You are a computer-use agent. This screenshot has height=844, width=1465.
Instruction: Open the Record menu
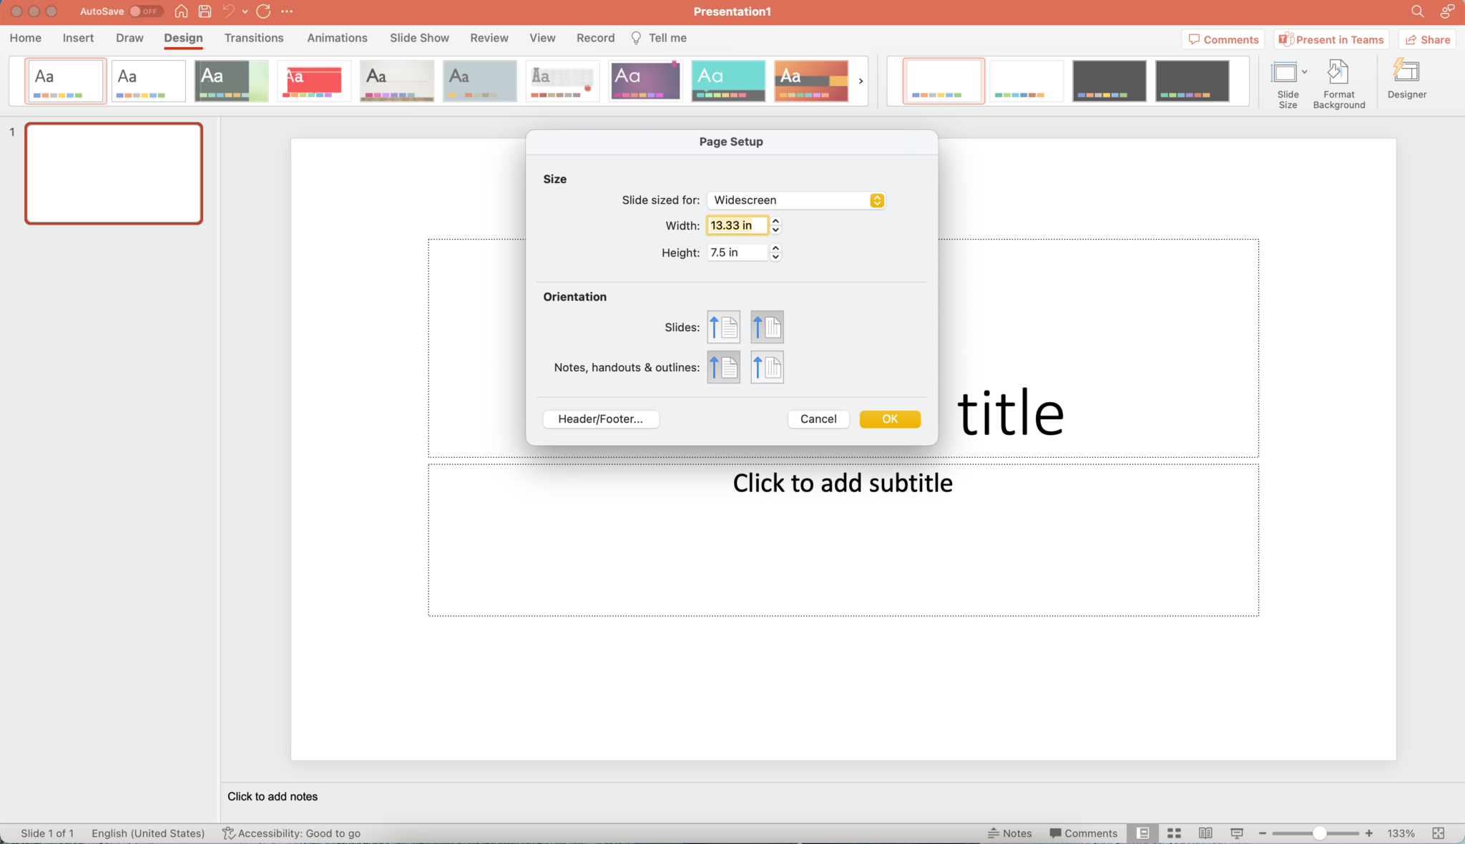pyautogui.click(x=594, y=38)
